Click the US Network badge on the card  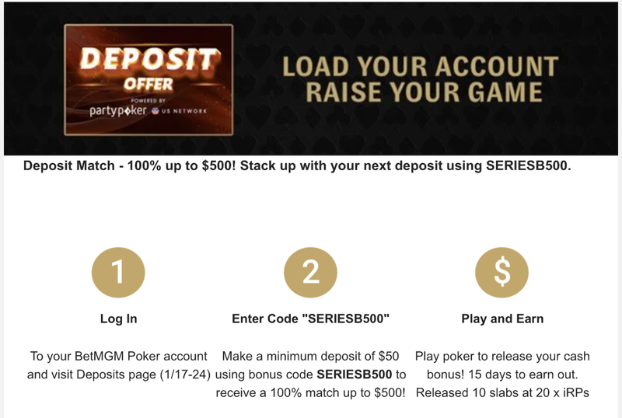(x=180, y=111)
